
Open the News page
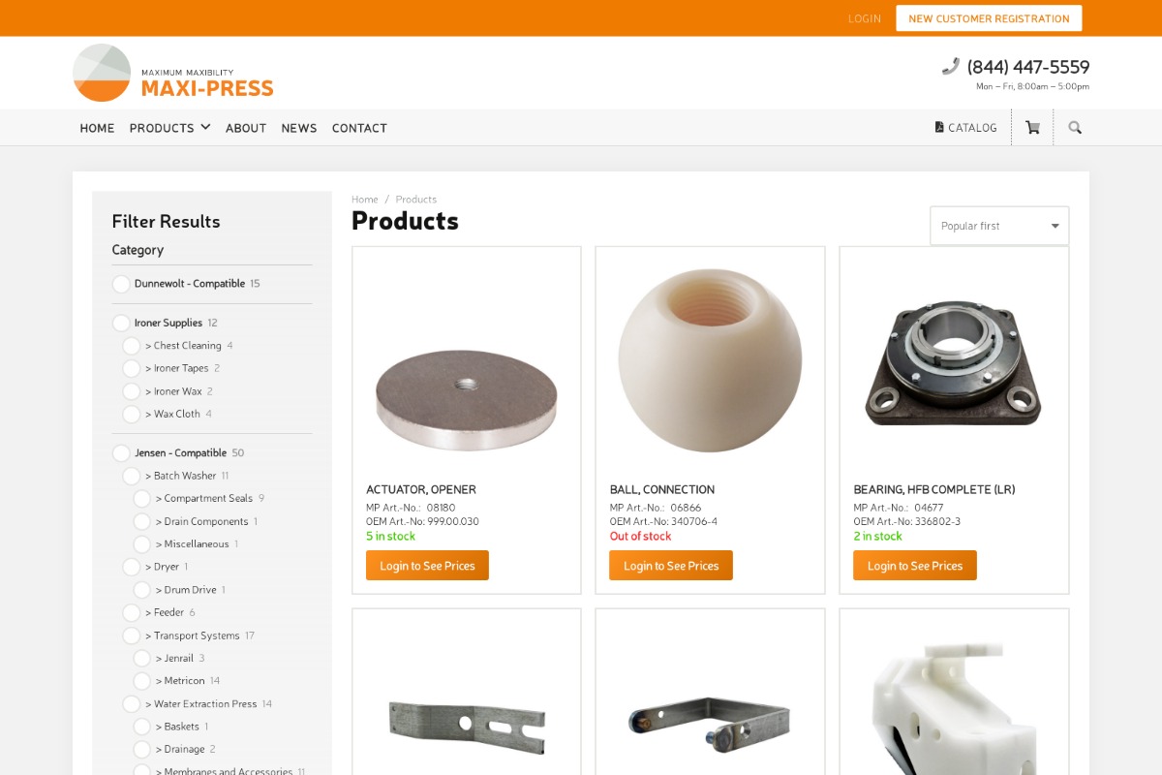point(299,128)
